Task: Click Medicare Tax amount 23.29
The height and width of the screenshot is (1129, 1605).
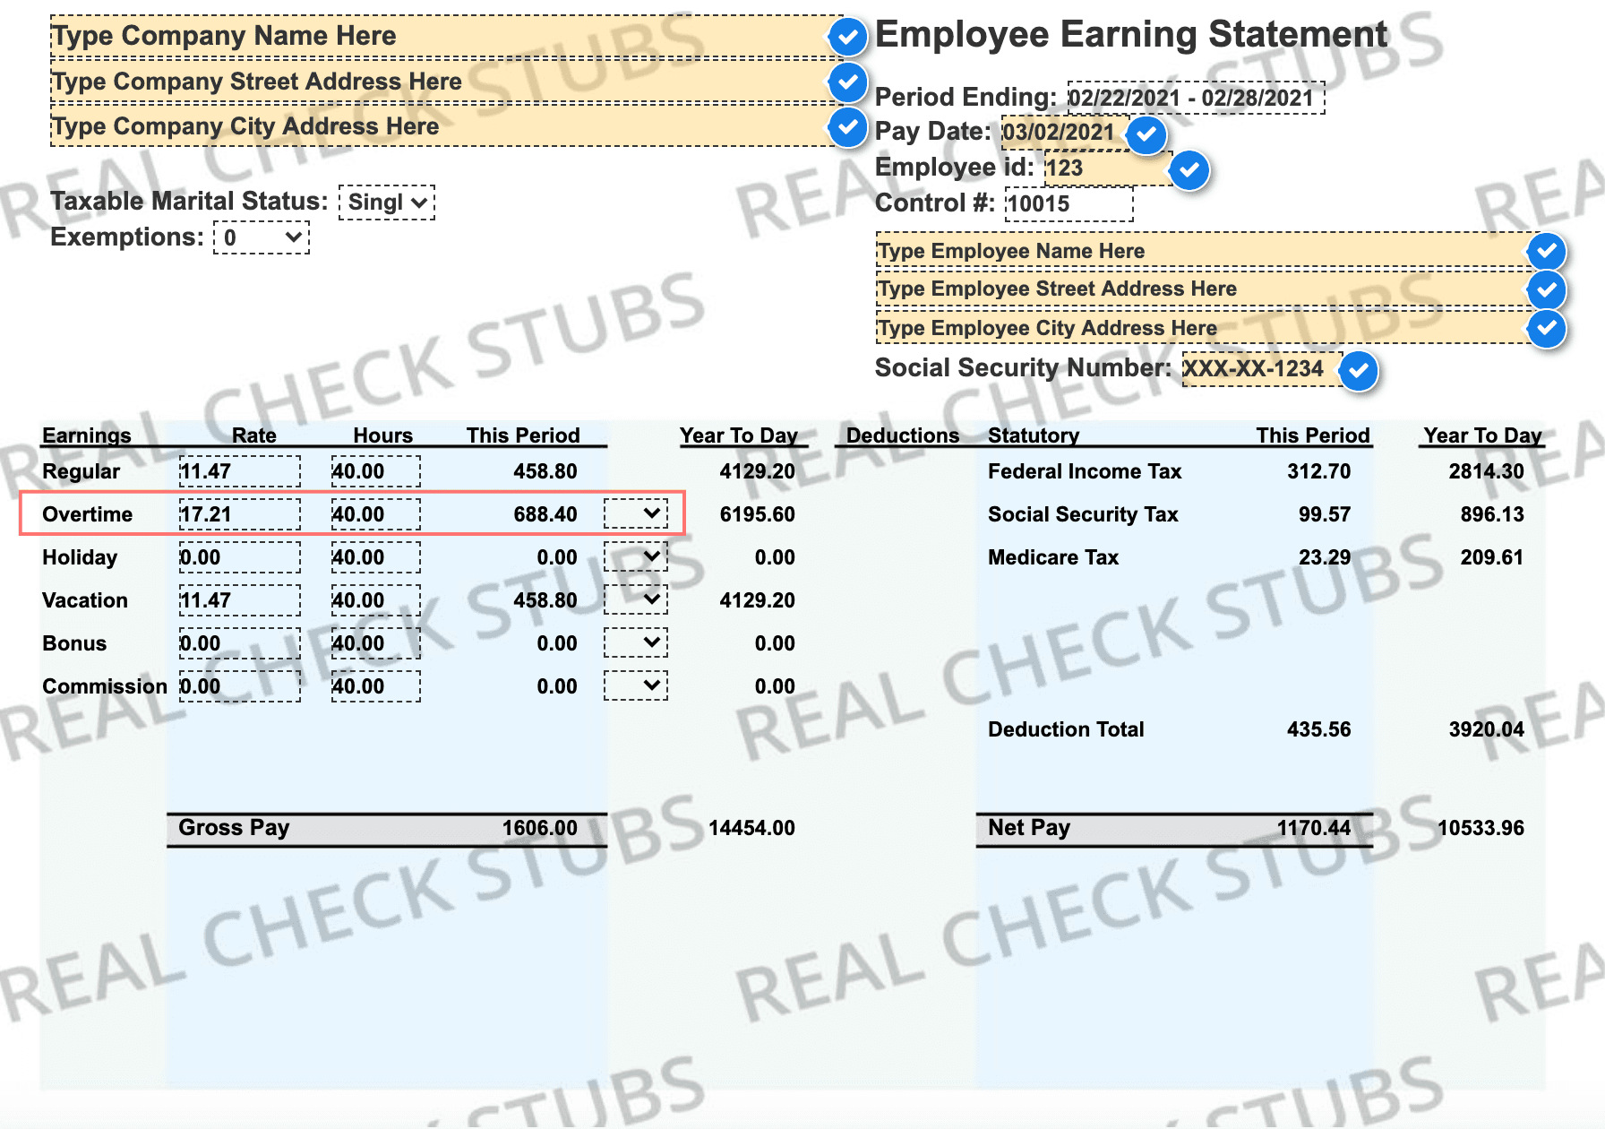Action: pos(1324,557)
